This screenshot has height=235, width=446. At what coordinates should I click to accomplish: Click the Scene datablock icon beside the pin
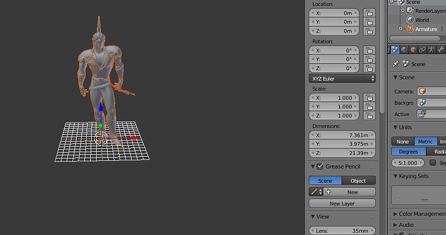click(406, 64)
